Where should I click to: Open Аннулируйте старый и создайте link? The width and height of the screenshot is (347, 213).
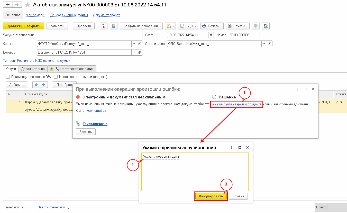click(237, 104)
